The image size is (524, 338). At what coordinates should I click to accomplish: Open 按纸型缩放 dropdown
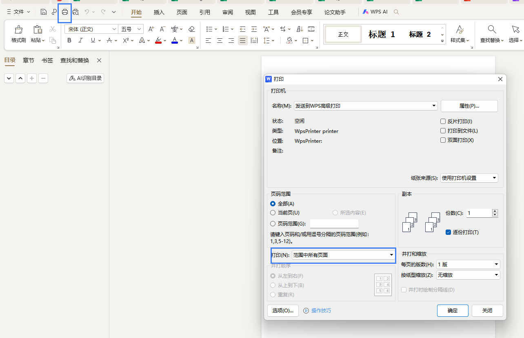(x=468, y=275)
